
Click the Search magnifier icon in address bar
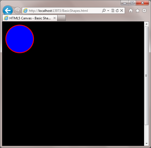(104, 10)
